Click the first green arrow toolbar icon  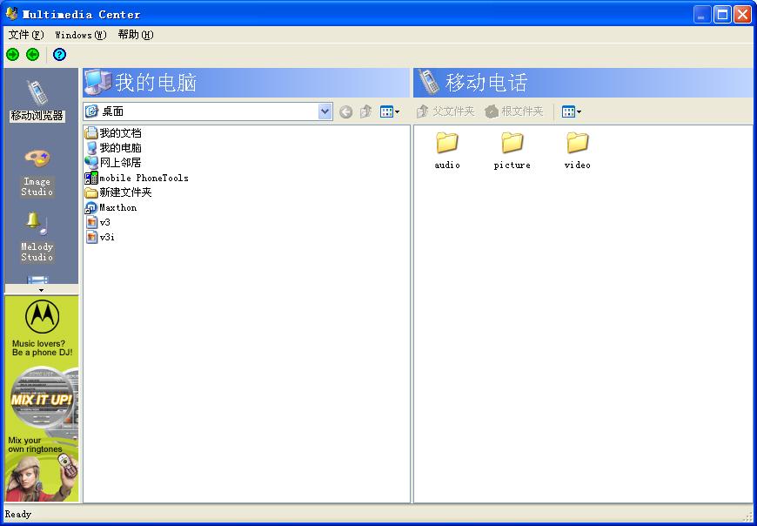pos(12,55)
